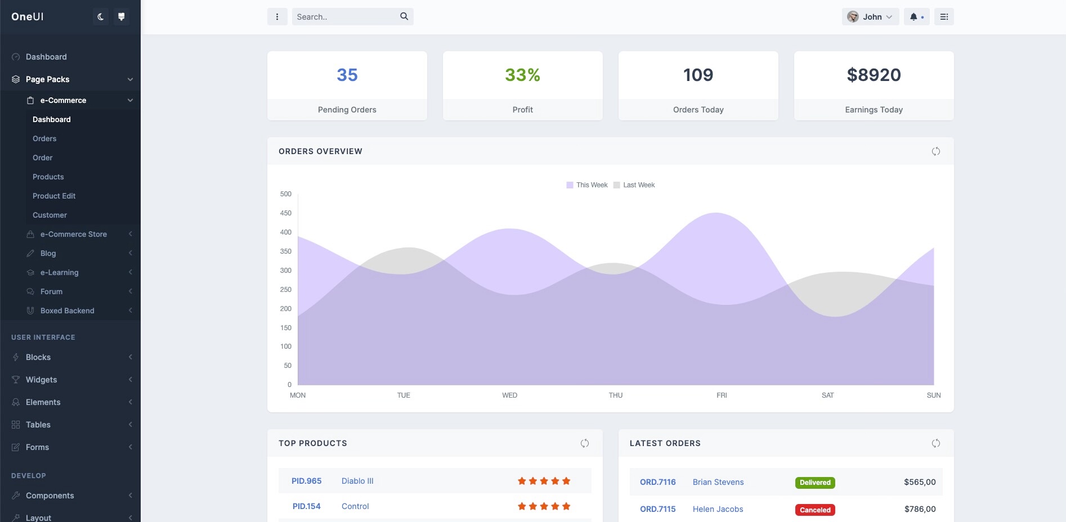Open the side overlay list icon

944,17
